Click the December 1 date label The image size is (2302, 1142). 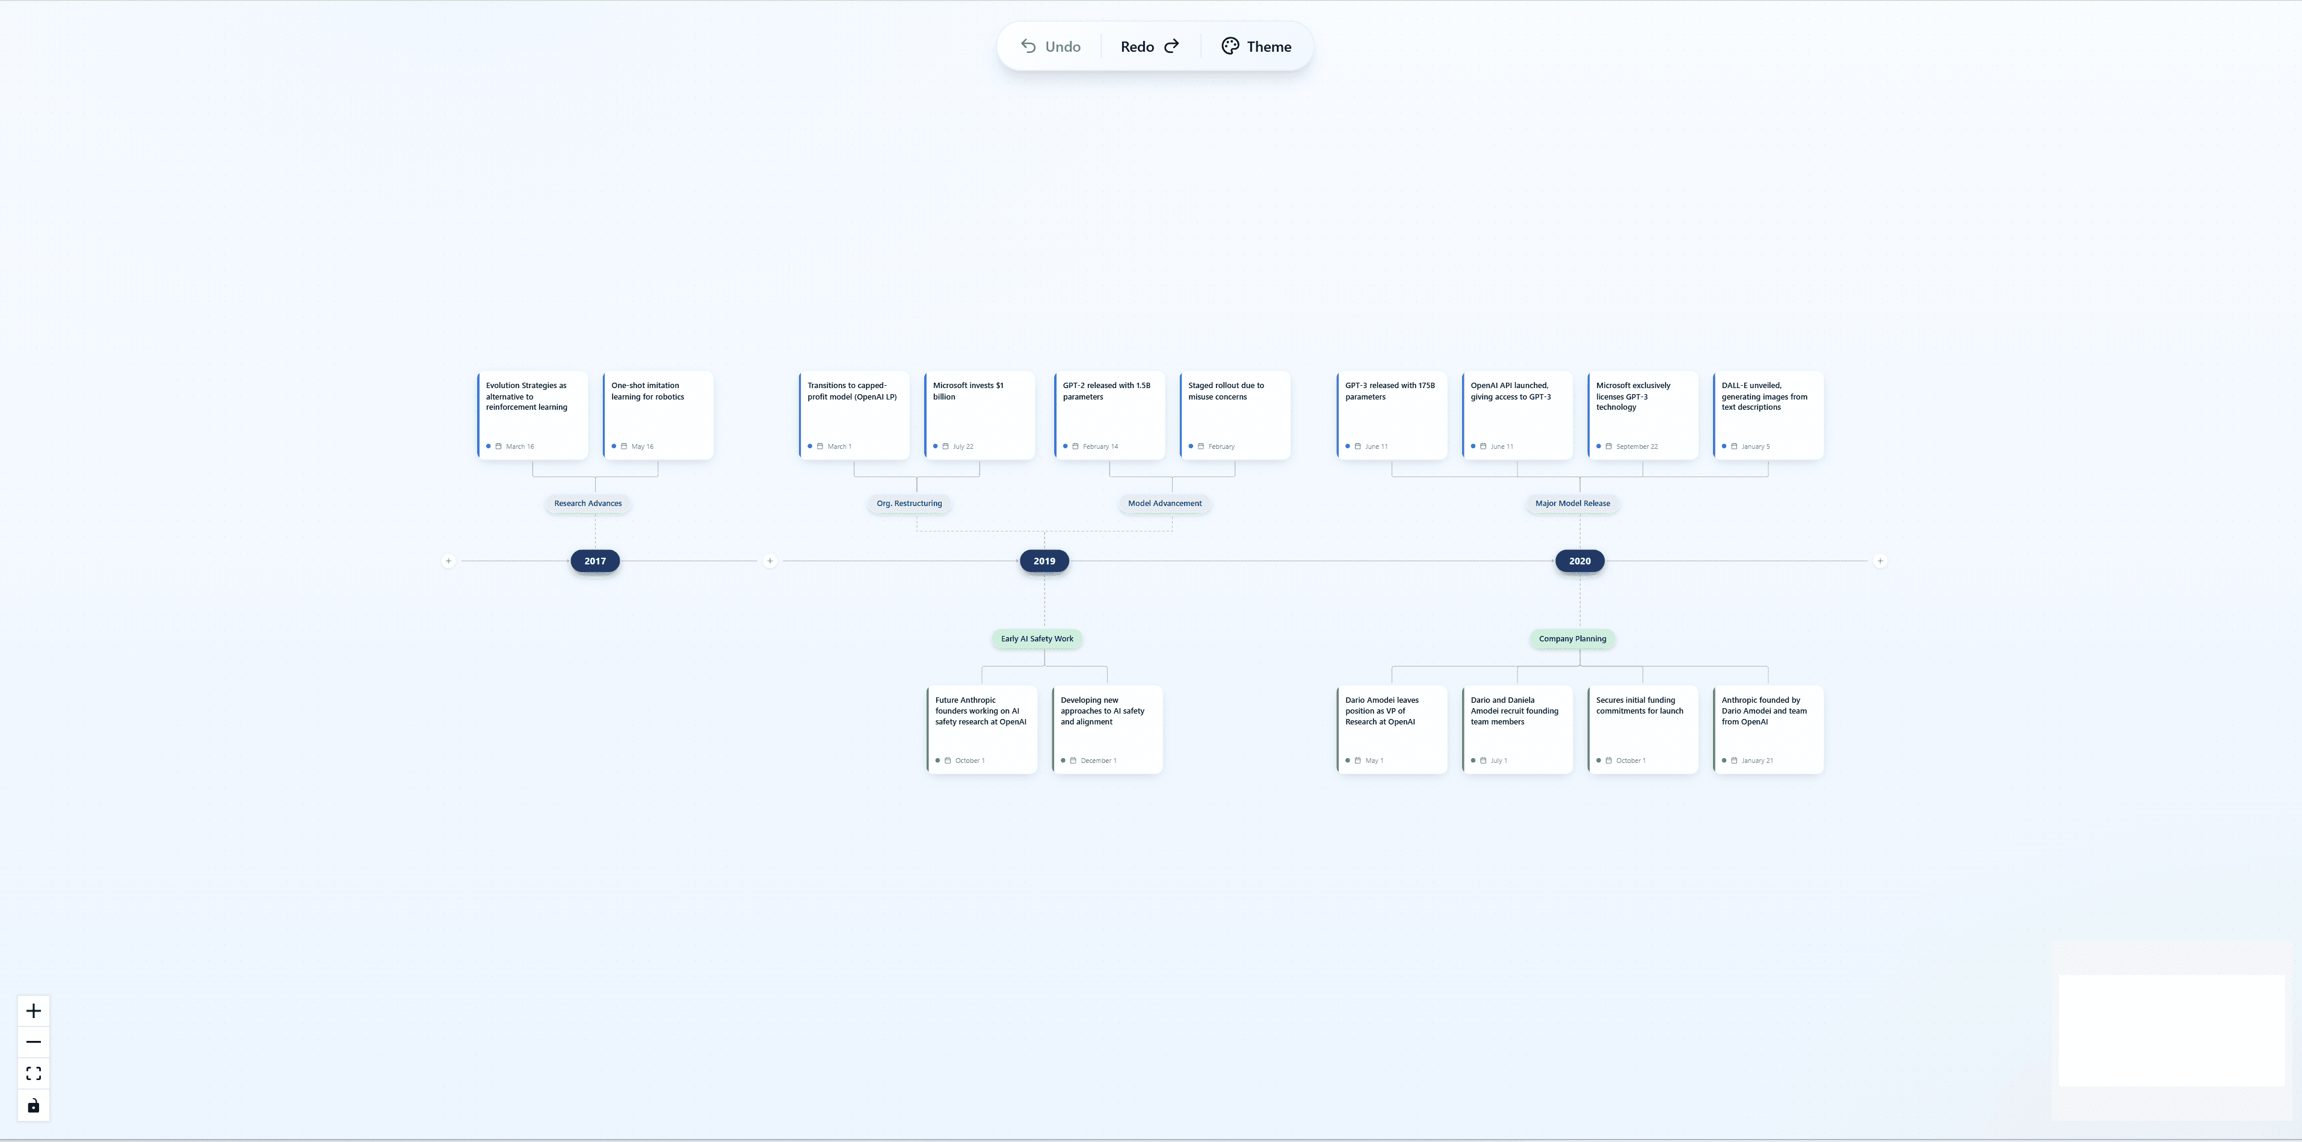coord(1098,761)
